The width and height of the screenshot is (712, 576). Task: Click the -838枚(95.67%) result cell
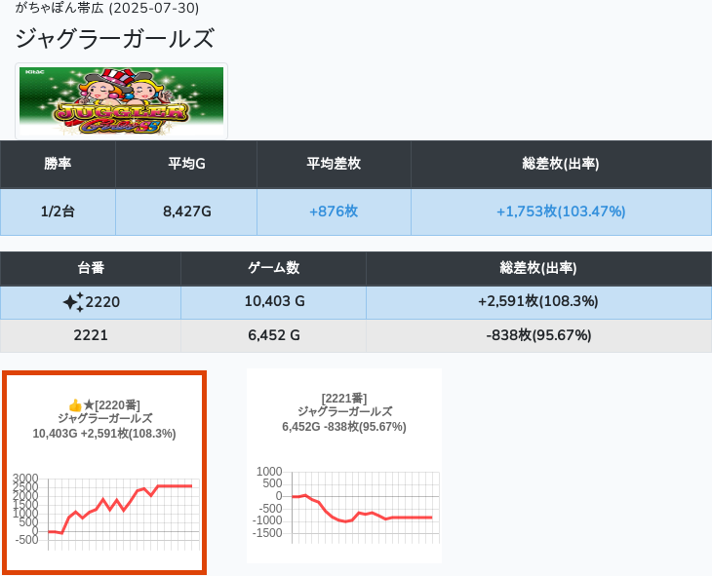[x=538, y=336]
